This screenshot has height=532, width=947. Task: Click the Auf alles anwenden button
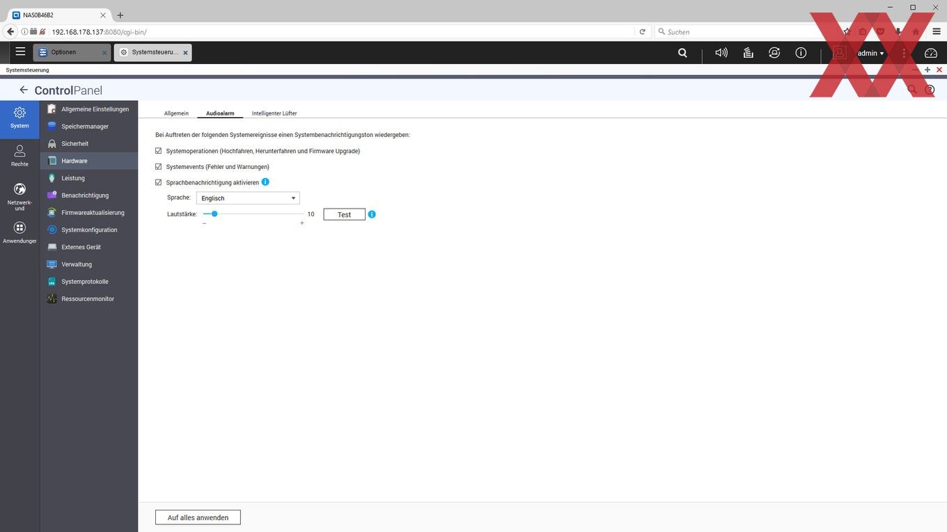pos(198,517)
